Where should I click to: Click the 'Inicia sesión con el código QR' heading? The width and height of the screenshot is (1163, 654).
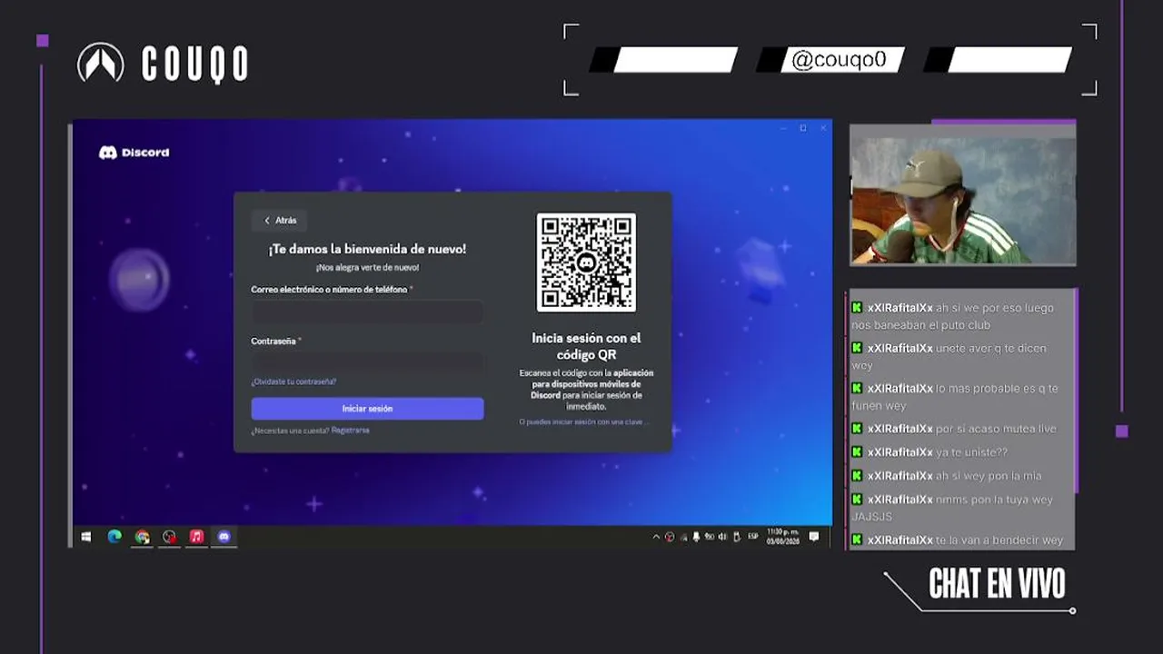tap(586, 346)
